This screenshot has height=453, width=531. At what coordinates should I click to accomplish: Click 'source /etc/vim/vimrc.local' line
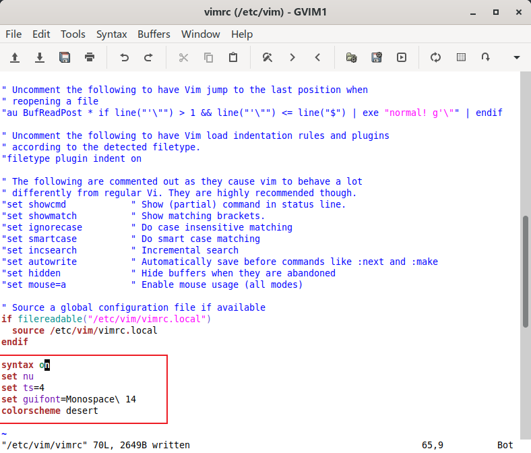coord(85,330)
